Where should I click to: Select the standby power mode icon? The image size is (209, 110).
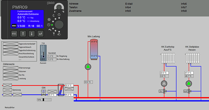(59, 15)
